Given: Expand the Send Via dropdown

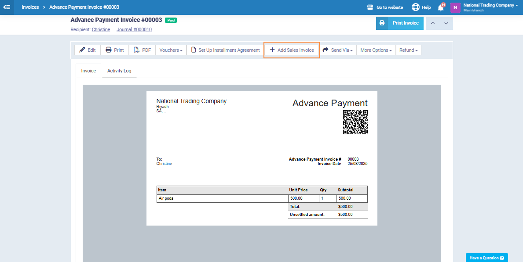Looking at the screenshot, I should [x=337, y=50].
